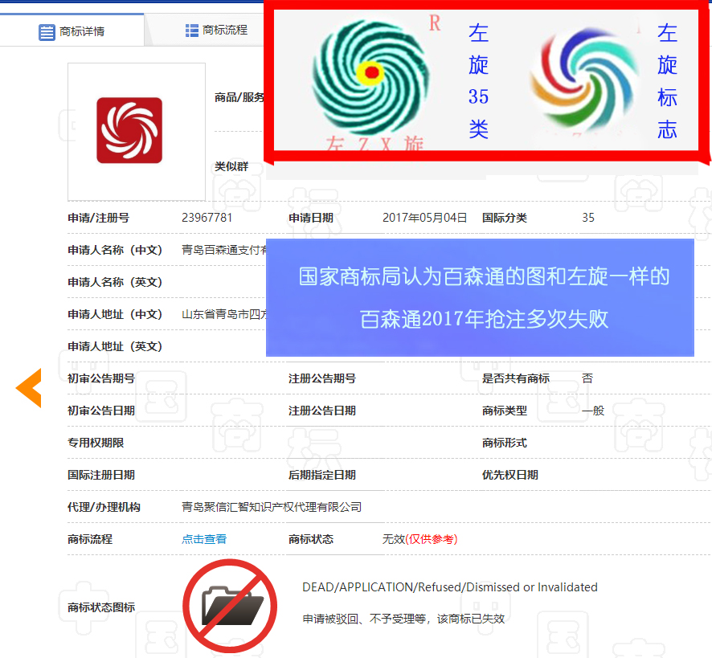This screenshot has height=658, width=712.
Task: Click the 专用权期限 label
Action: 96,443
